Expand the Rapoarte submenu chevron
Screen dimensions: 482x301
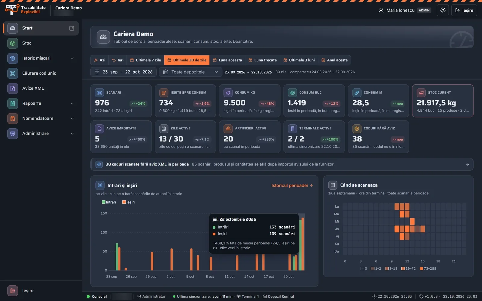click(72, 103)
